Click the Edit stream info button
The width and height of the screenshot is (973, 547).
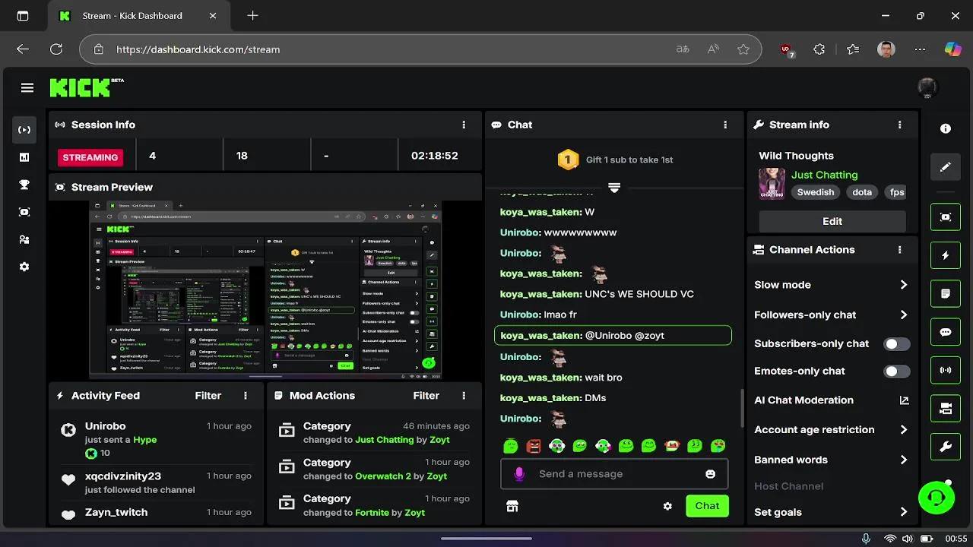(832, 221)
